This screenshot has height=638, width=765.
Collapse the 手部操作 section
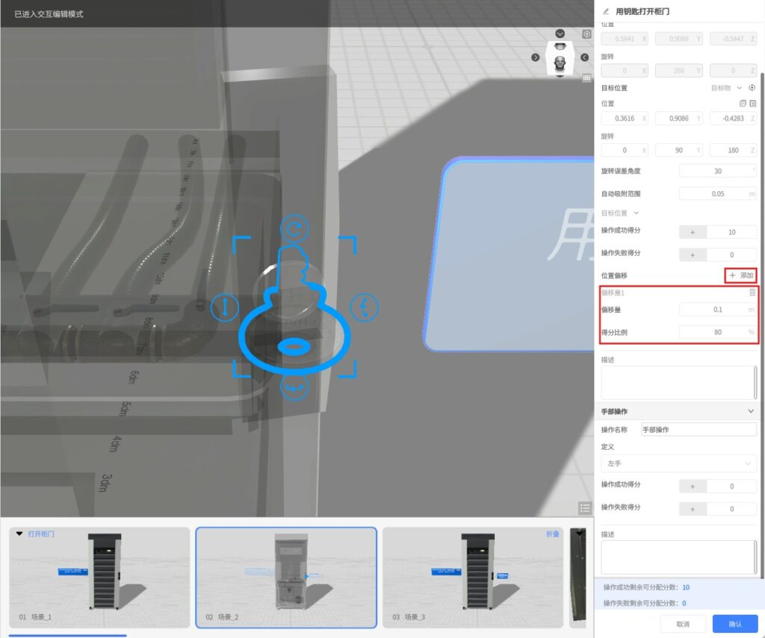[751, 411]
